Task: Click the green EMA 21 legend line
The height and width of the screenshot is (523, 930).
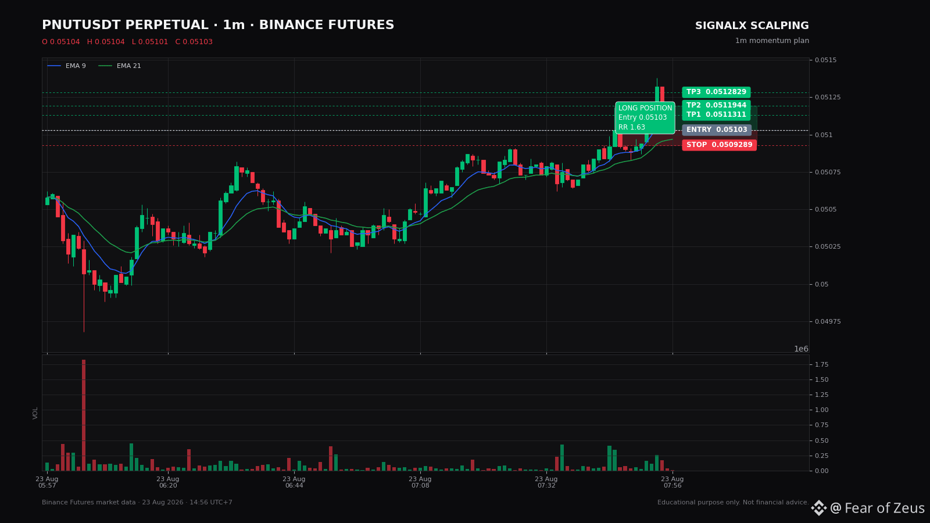Action: coord(105,66)
